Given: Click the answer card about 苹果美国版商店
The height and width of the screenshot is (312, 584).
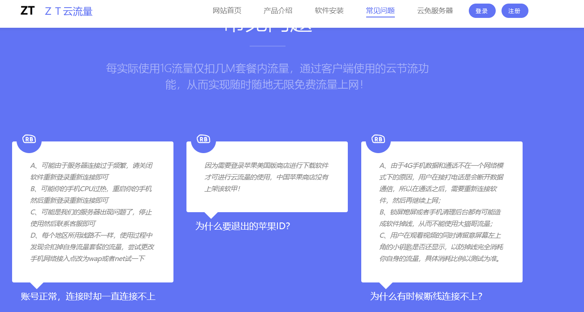Looking at the screenshot, I should click(x=267, y=177).
